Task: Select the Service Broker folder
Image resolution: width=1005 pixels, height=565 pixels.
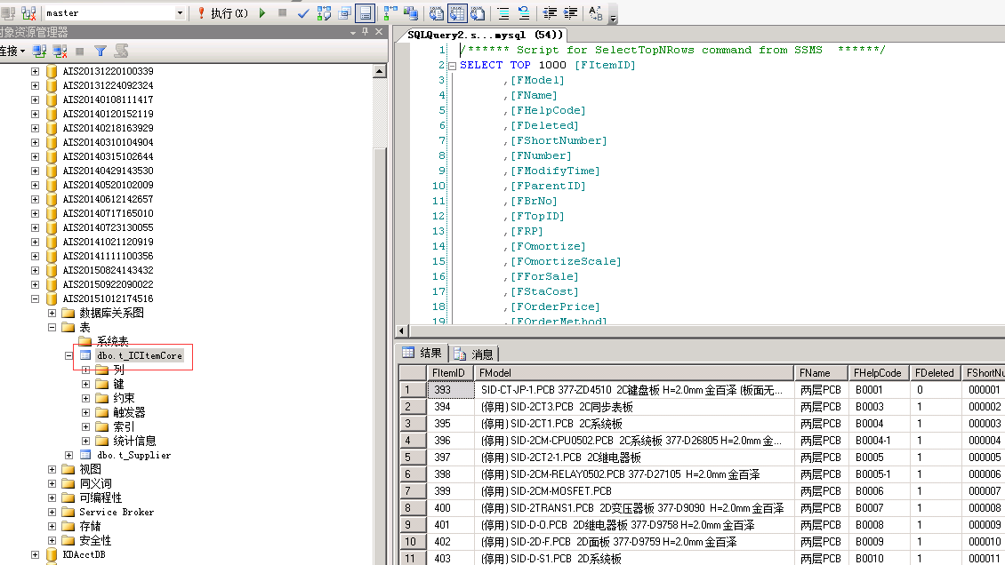Action: coord(116,512)
